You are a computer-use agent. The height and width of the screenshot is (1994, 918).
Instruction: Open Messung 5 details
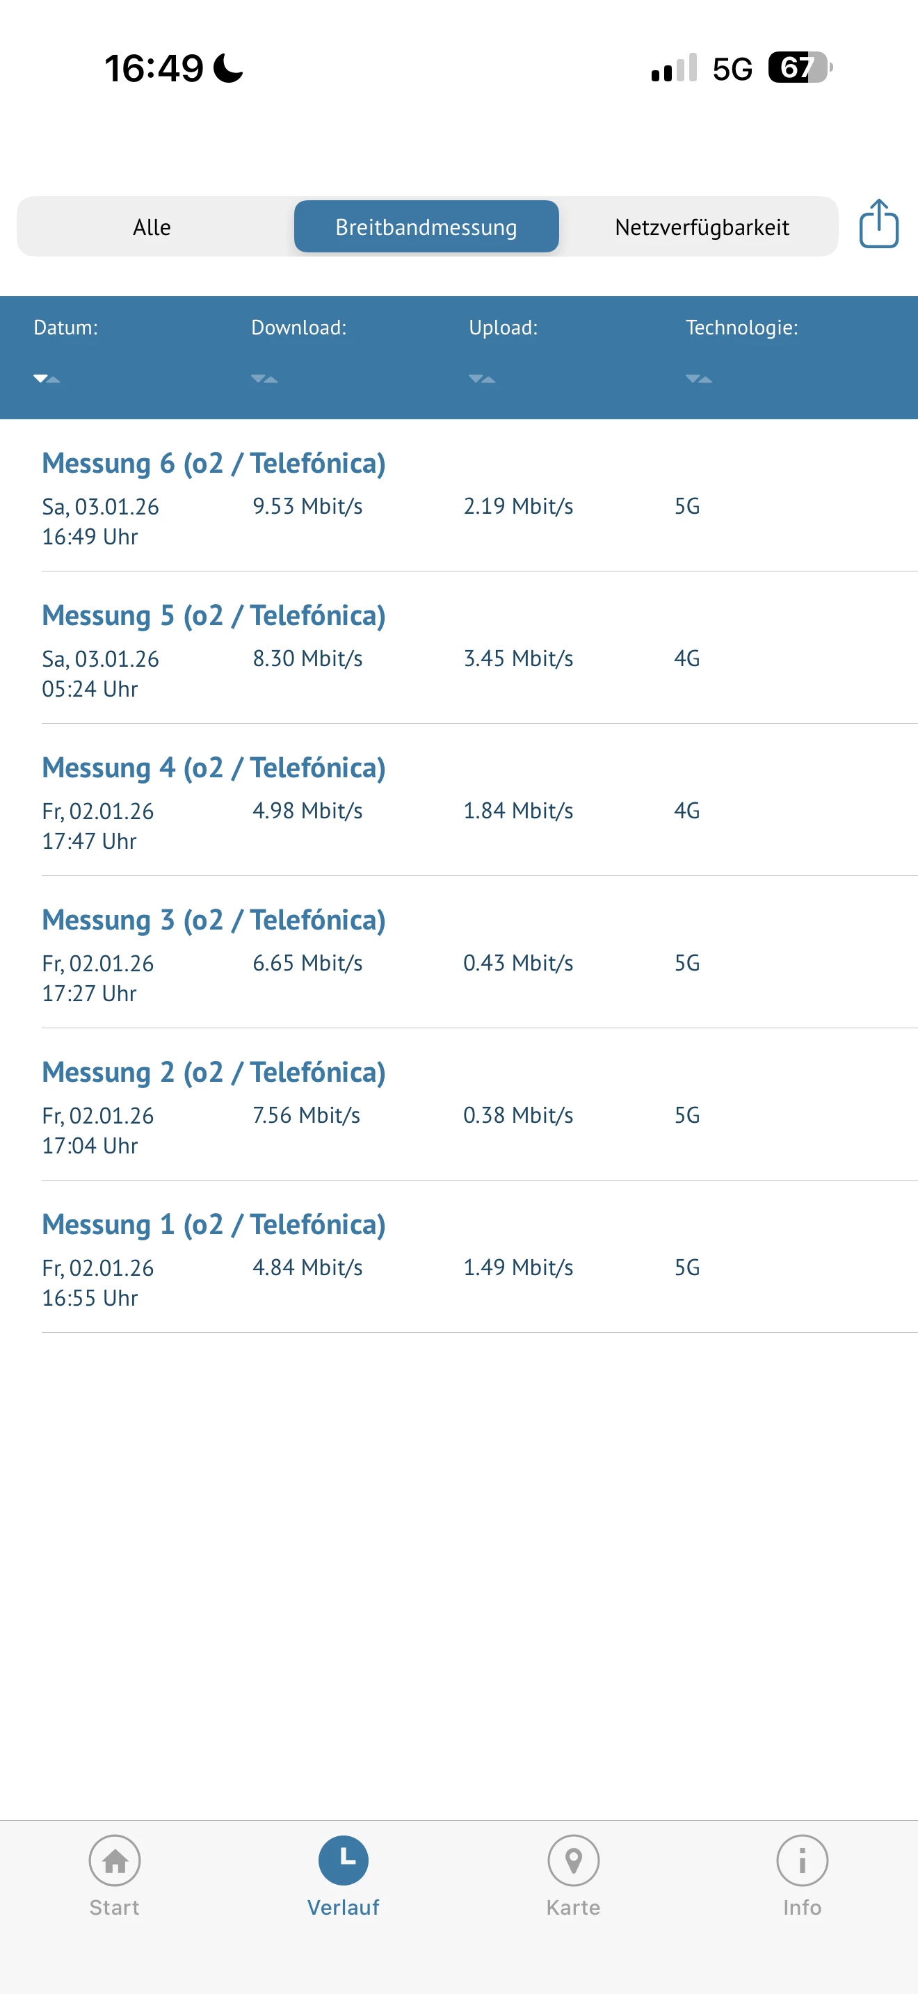pyautogui.click(x=214, y=616)
